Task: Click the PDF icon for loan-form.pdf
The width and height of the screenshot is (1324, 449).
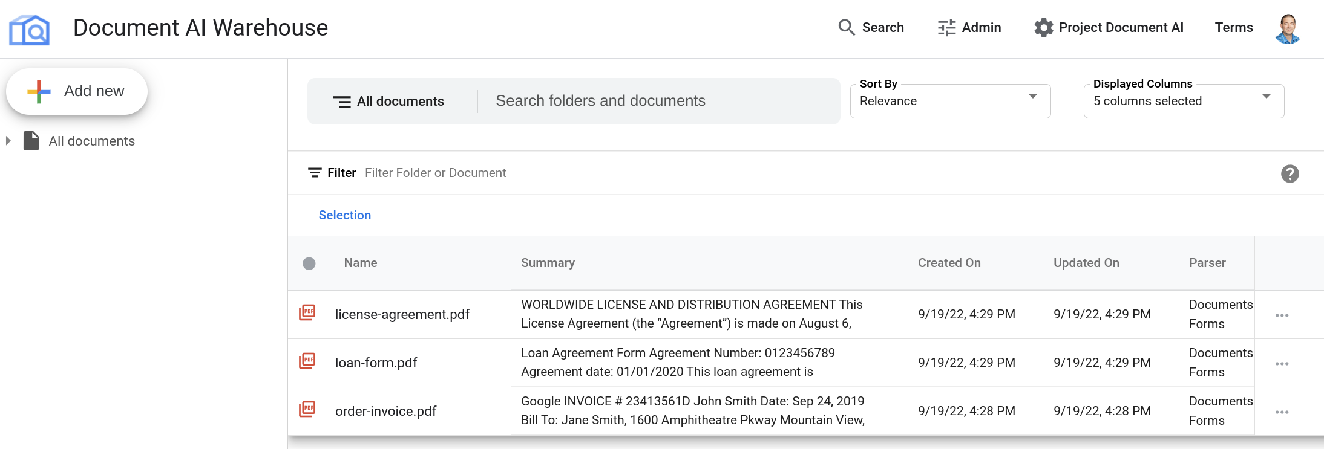Action: click(307, 361)
